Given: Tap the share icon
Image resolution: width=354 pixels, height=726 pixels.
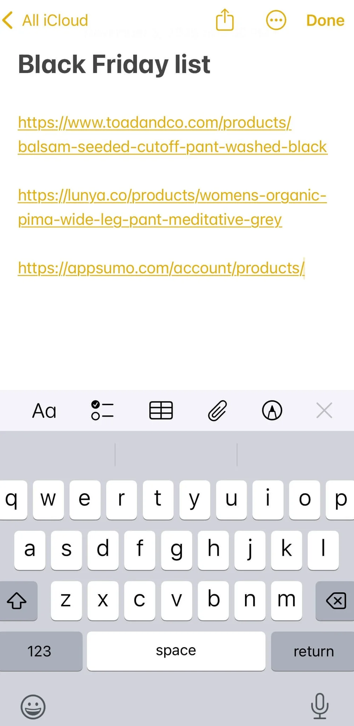Looking at the screenshot, I should (x=225, y=20).
